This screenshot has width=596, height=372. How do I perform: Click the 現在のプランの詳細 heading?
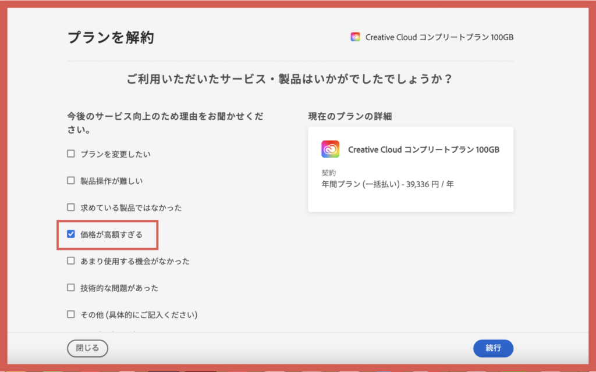350,116
